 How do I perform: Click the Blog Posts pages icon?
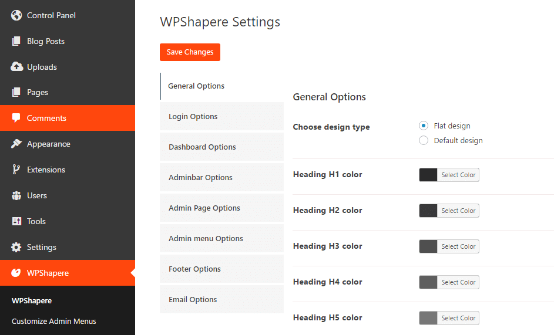(x=16, y=41)
